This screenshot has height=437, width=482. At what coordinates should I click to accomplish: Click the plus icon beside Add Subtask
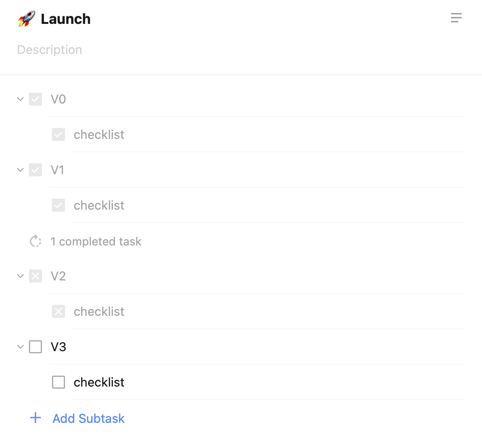point(35,418)
